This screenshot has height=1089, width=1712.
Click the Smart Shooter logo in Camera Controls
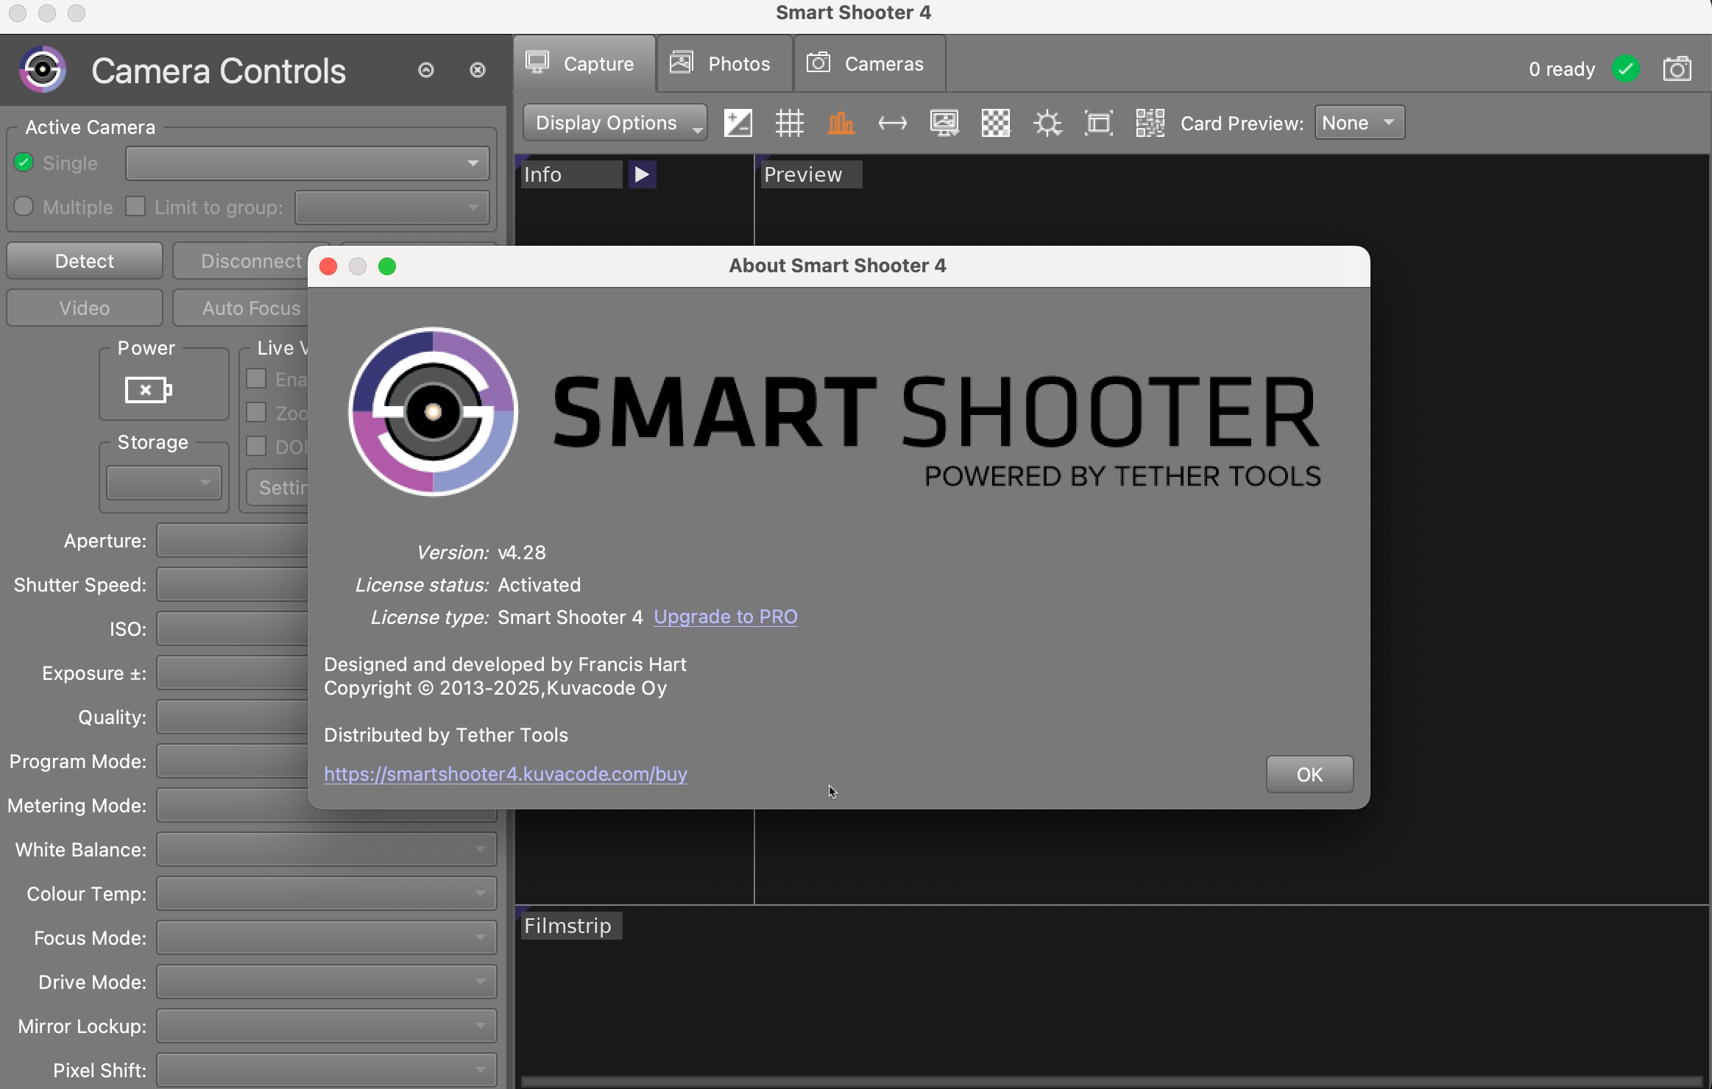(x=43, y=70)
